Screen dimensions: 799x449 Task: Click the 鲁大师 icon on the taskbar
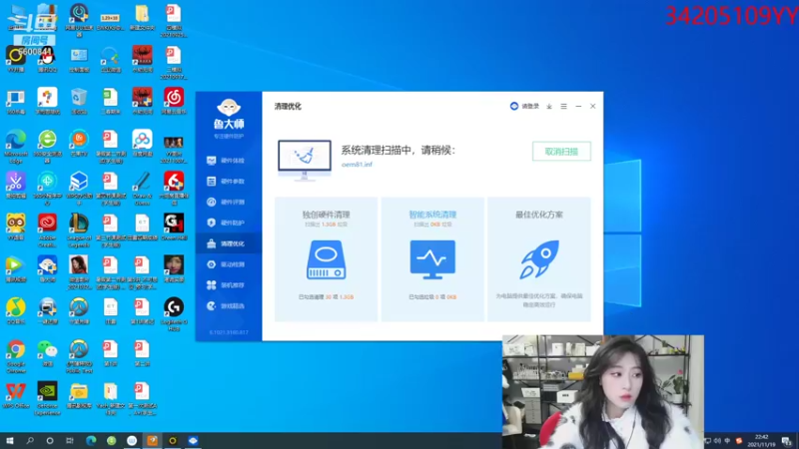pos(193,440)
